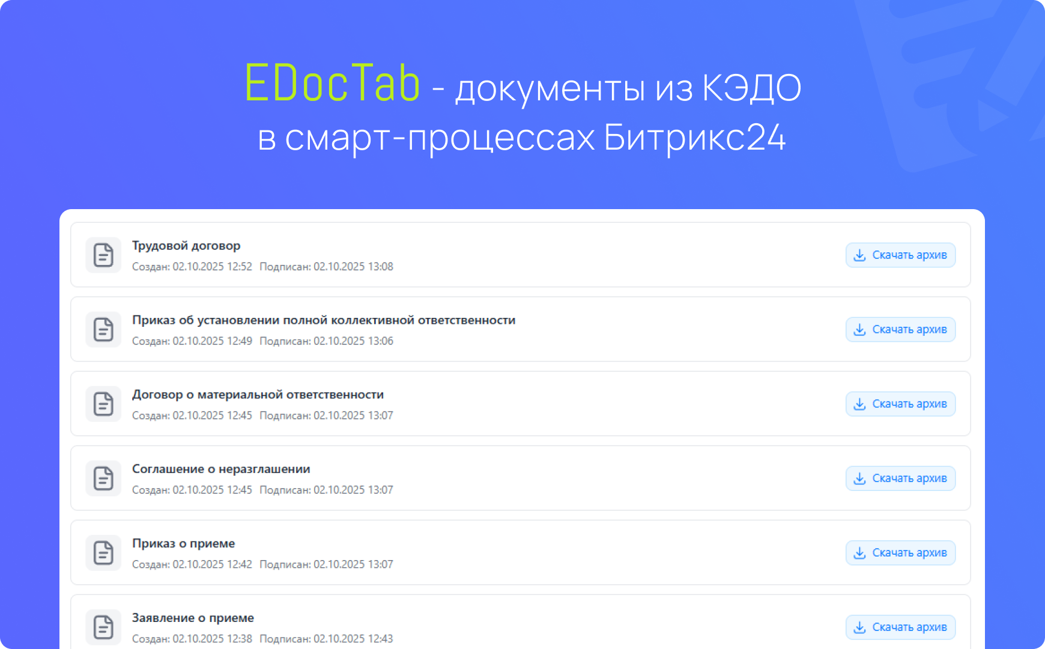Open Приказ об установлении полной коллективной ответственности title

(x=324, y=320)
